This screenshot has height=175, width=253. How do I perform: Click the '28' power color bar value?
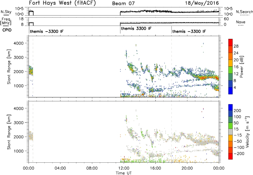click(x=236, y=46)
